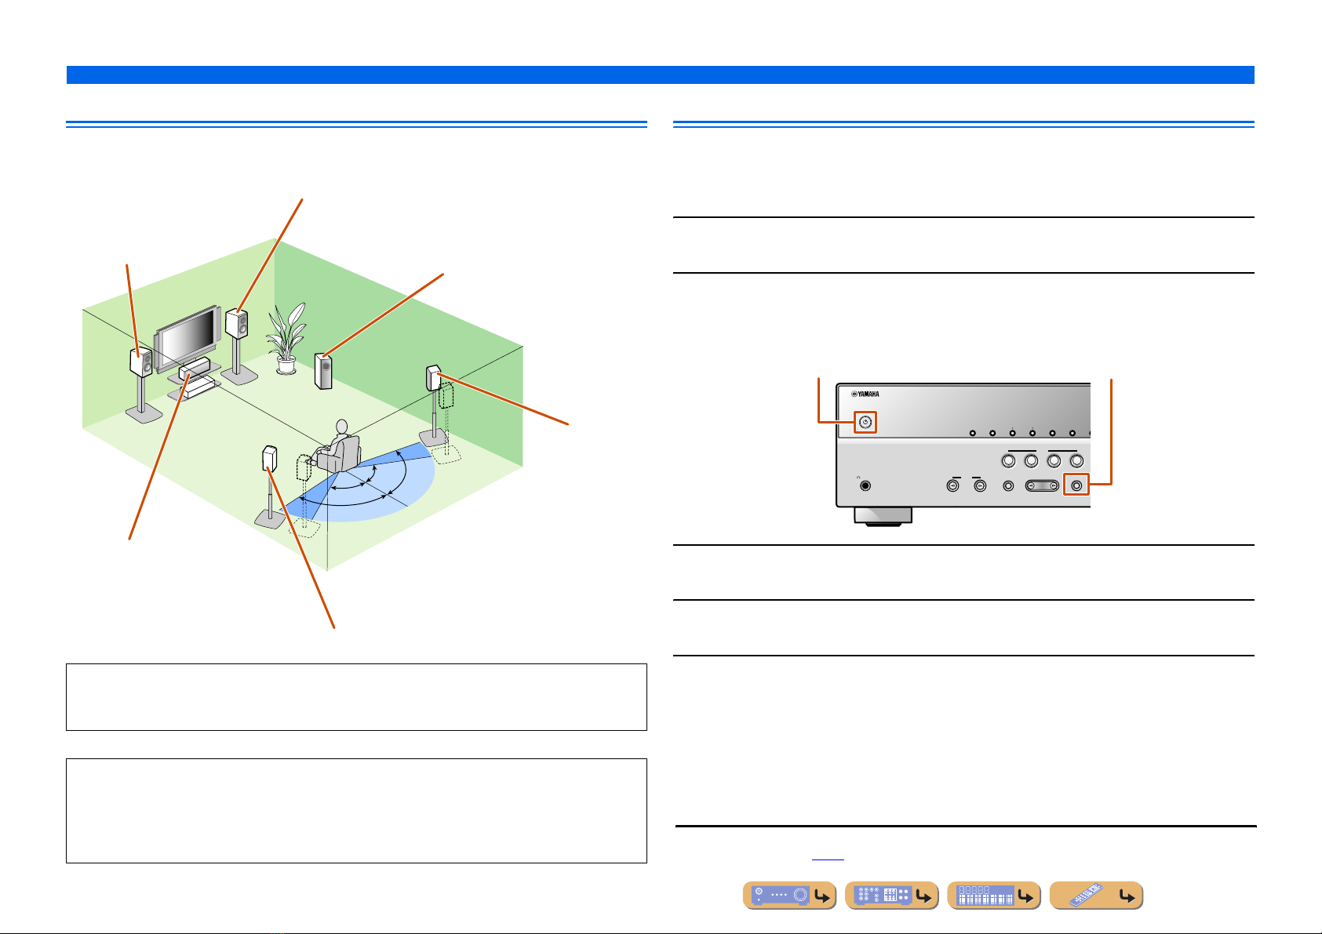
Task: Click the front right speaker beside TV
Action: coord(237,323)
